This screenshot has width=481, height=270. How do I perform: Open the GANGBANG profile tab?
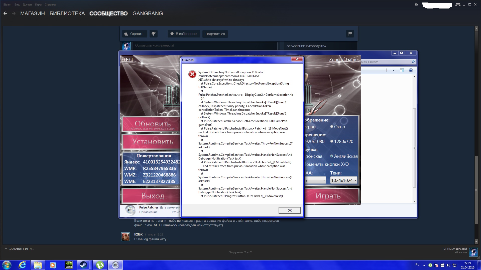click(148, 13)
